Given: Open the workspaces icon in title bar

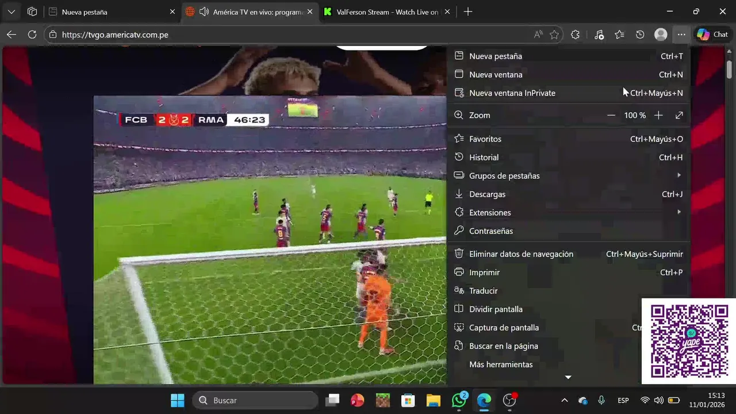Looking at the screenshot, I should (32, 11).
